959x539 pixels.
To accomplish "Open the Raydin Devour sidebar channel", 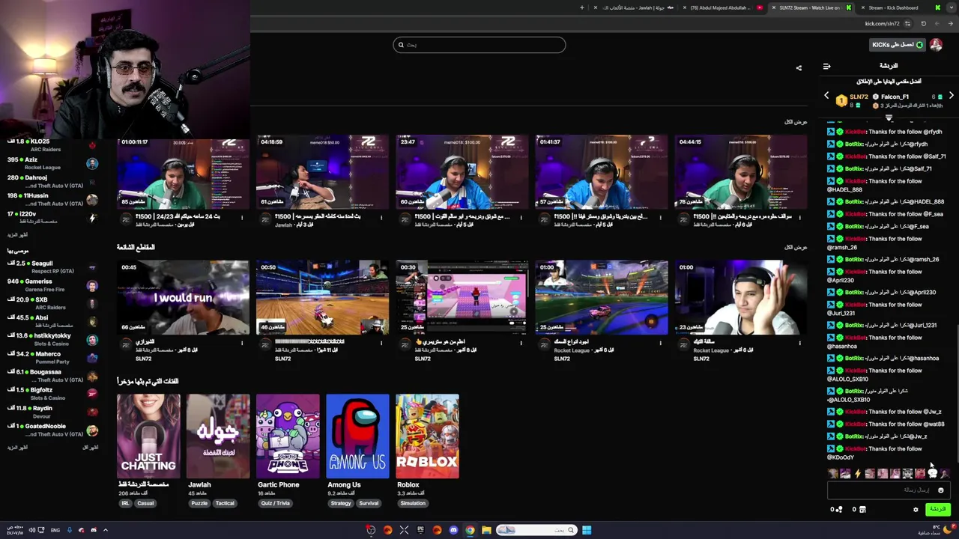I will (x=52, y=412).
